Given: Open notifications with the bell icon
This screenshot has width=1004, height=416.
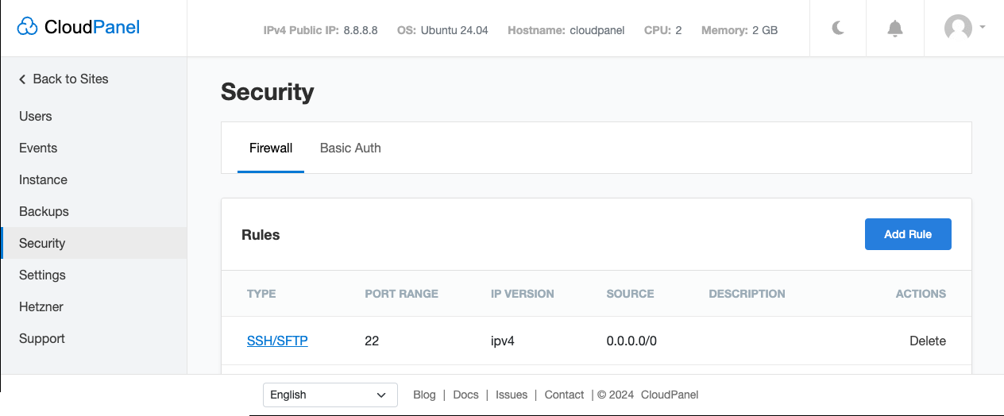Looking at the screenshot, I should [895, 29].
